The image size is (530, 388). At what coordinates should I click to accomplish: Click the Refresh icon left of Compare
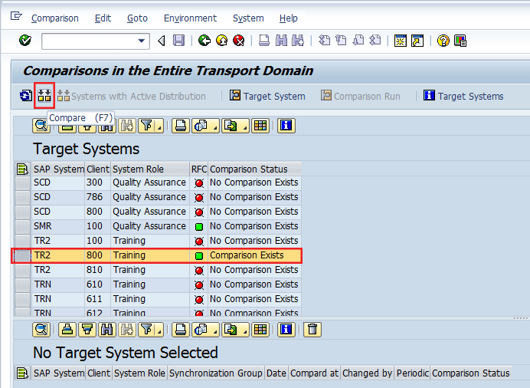pos(26,96)
